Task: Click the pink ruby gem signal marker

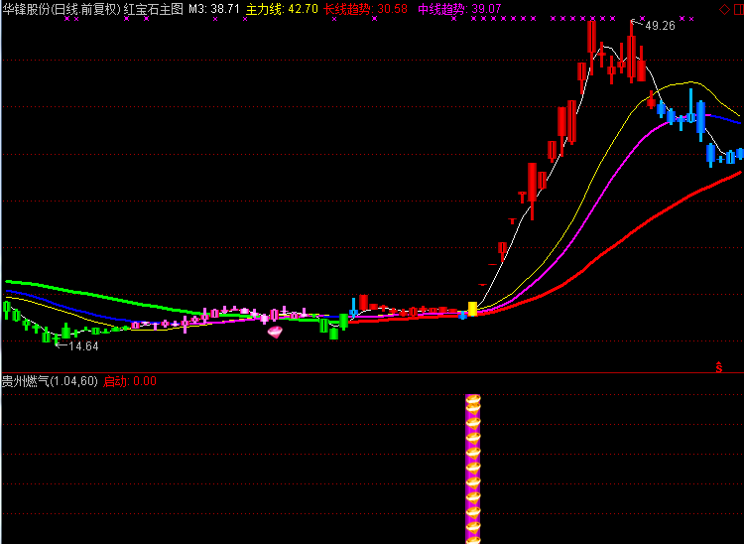Action: tap(276, 332)
